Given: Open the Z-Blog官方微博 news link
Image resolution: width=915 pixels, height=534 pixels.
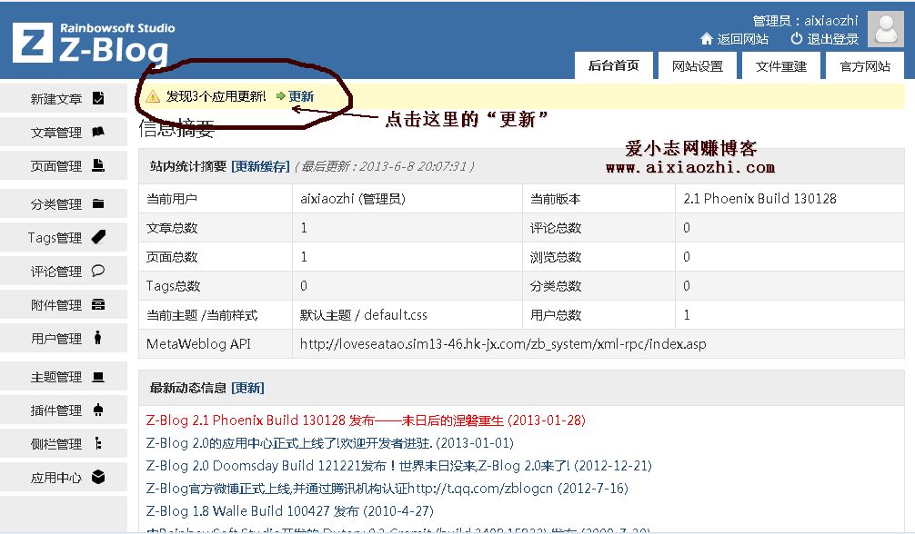Looking at the screenshot, I should coord(387,489).
